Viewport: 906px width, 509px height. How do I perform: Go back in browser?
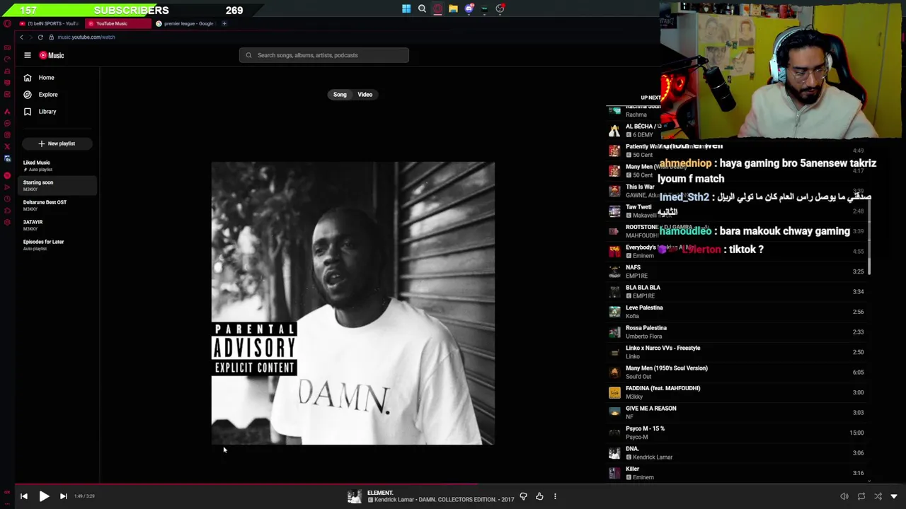(x=21, y=37)
